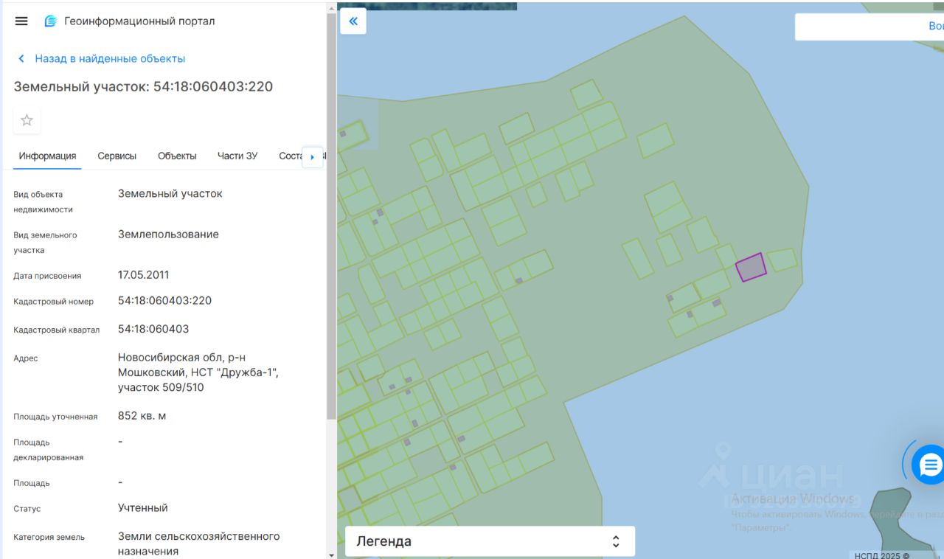The height and width of the screenshot is (559, 944).
Task: Click the Геоинформационный портал logo icon
Action: [50, 21]
